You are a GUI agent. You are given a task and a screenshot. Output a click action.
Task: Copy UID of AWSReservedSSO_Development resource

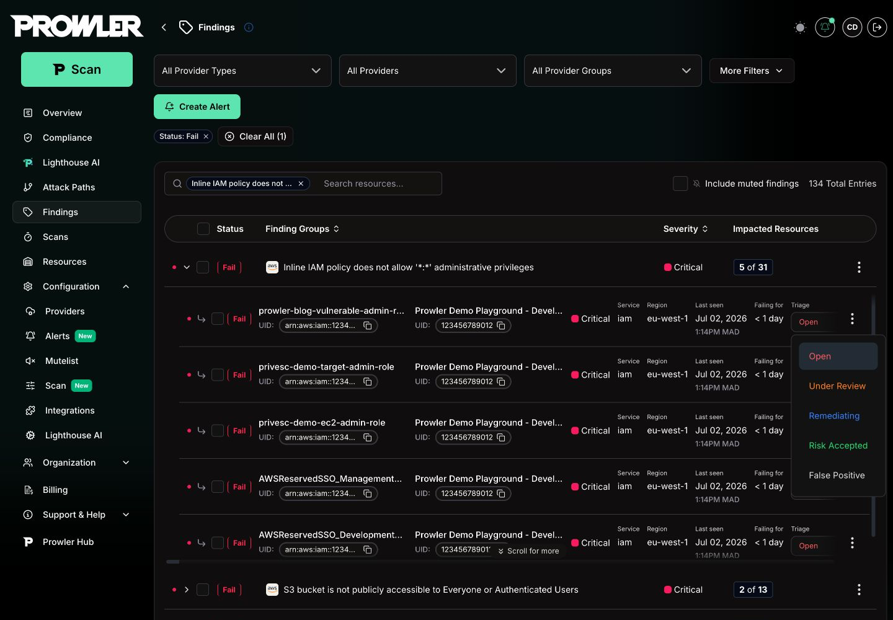(x=368, y=549)
